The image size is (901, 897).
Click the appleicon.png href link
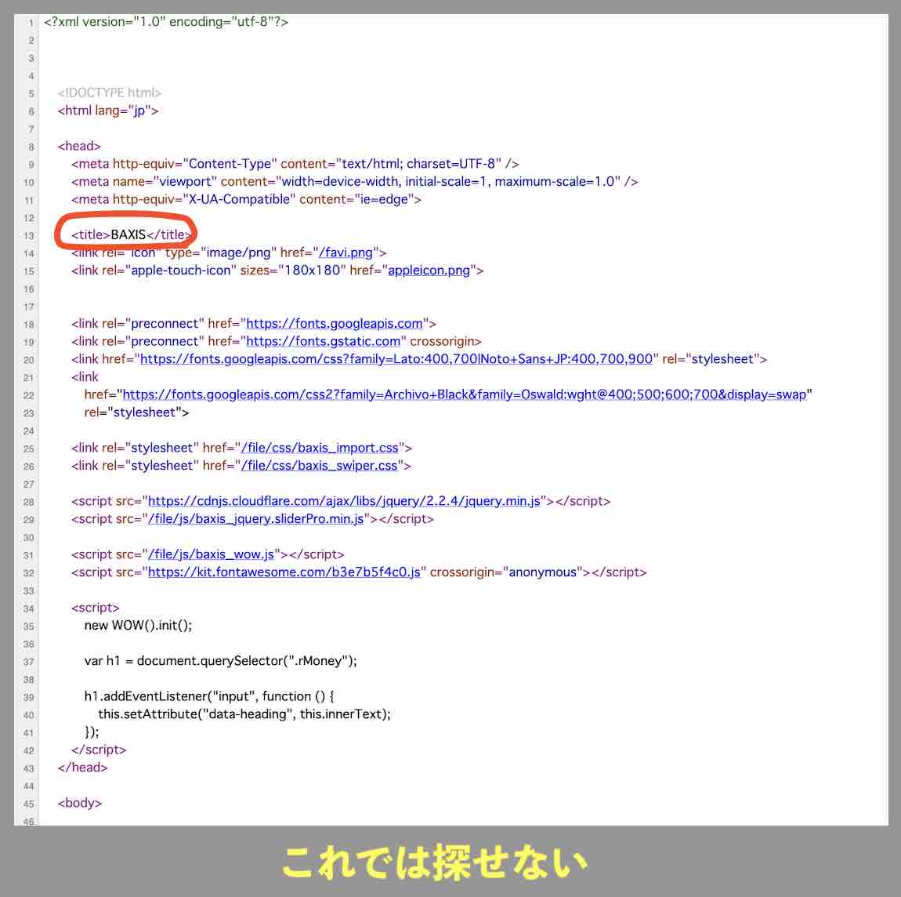[x=429, y=271]
